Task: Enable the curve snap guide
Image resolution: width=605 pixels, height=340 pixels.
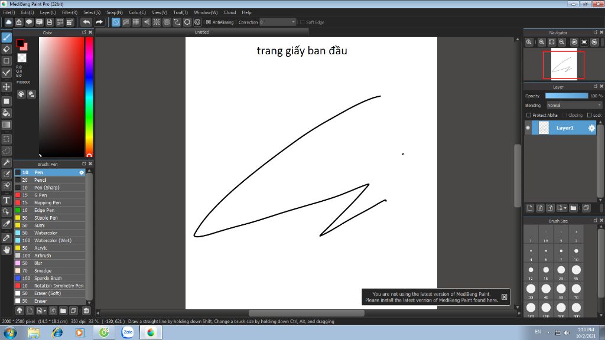Action: (x=177, y=22)
